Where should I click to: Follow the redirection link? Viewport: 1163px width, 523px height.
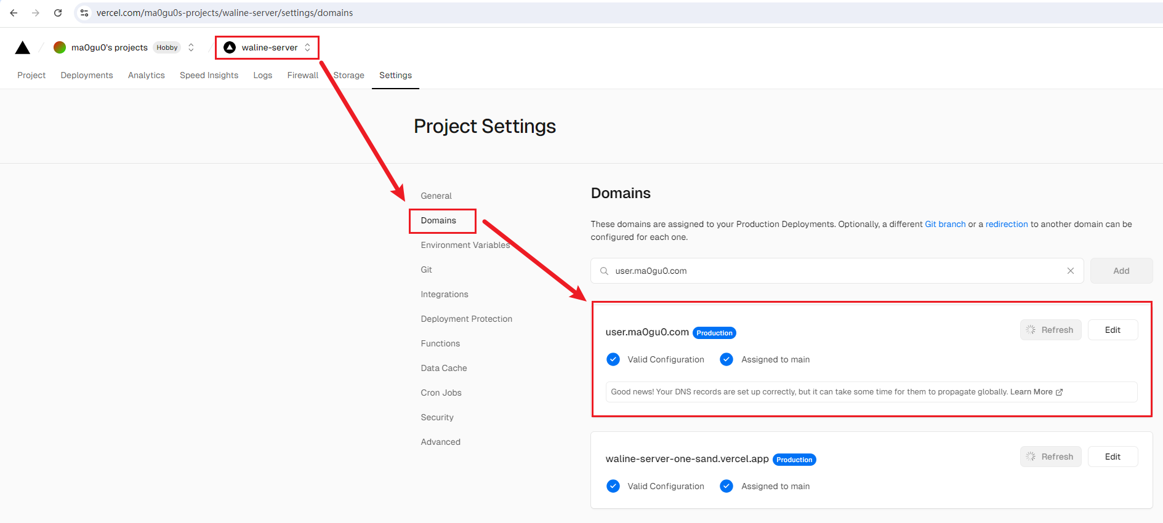point(1007,224)
